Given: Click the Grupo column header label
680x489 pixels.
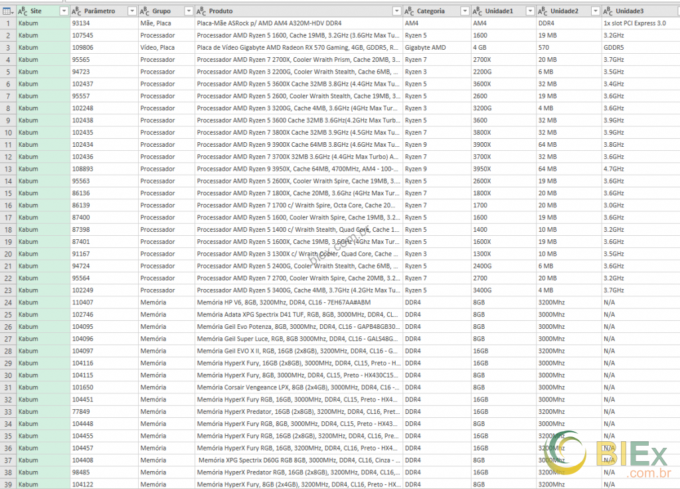Looking at the screenshot, I should 161,11.
